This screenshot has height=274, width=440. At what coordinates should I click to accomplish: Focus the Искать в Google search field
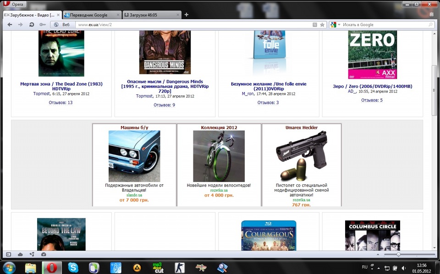[385, 25]
